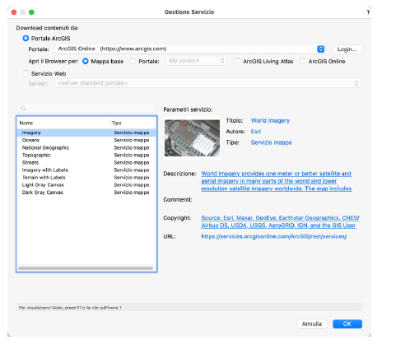The width and height of the screenshot is (396, 349).
Task: Click the horizontal scrollbar in service list
Action: (86, 268)
